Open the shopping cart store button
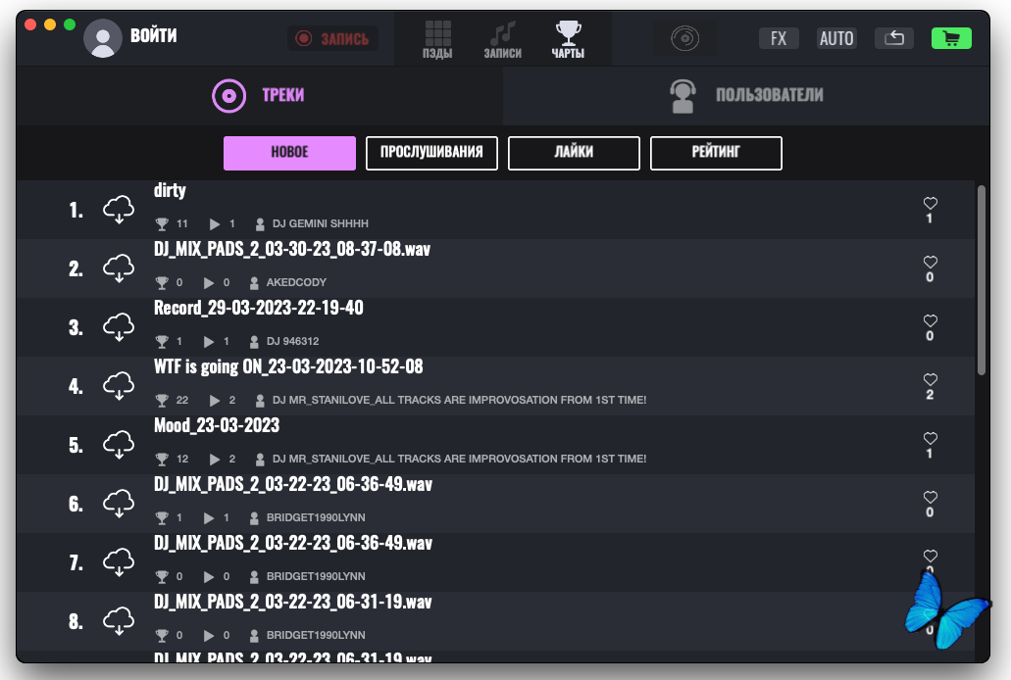This screenshot has width=1011, height=680. 950,38
